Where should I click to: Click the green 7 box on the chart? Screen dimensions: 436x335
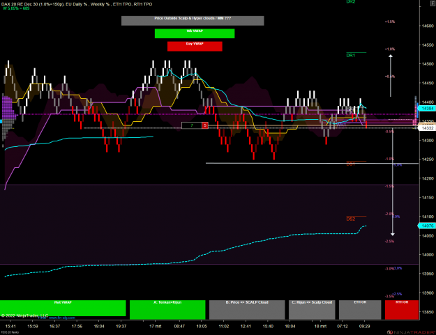pyautogui.click(x=192, y=125)
